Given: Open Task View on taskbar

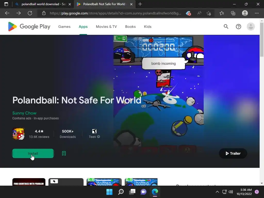Looking at the screenshot, I should 132,192.
